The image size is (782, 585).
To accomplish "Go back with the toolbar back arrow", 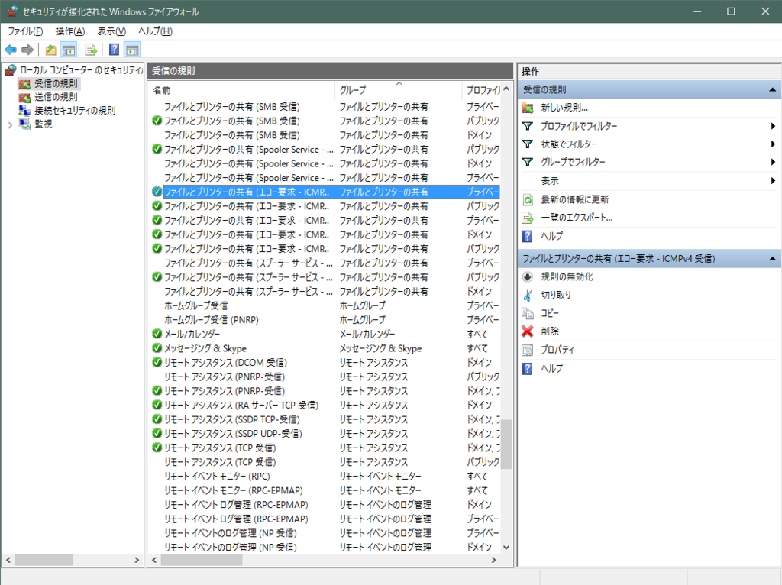I will 11,50.
